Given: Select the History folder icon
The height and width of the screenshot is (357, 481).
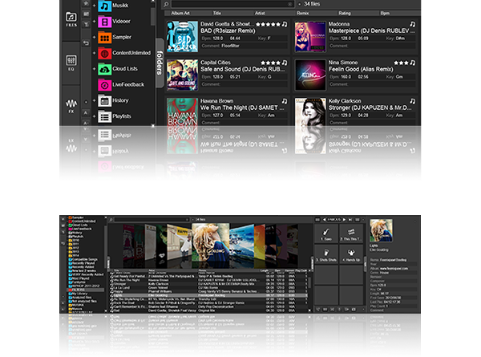Looking at the screenshot, I should (104, 101).
